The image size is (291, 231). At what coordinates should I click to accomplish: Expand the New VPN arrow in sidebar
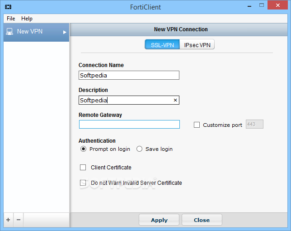(65, 32)
